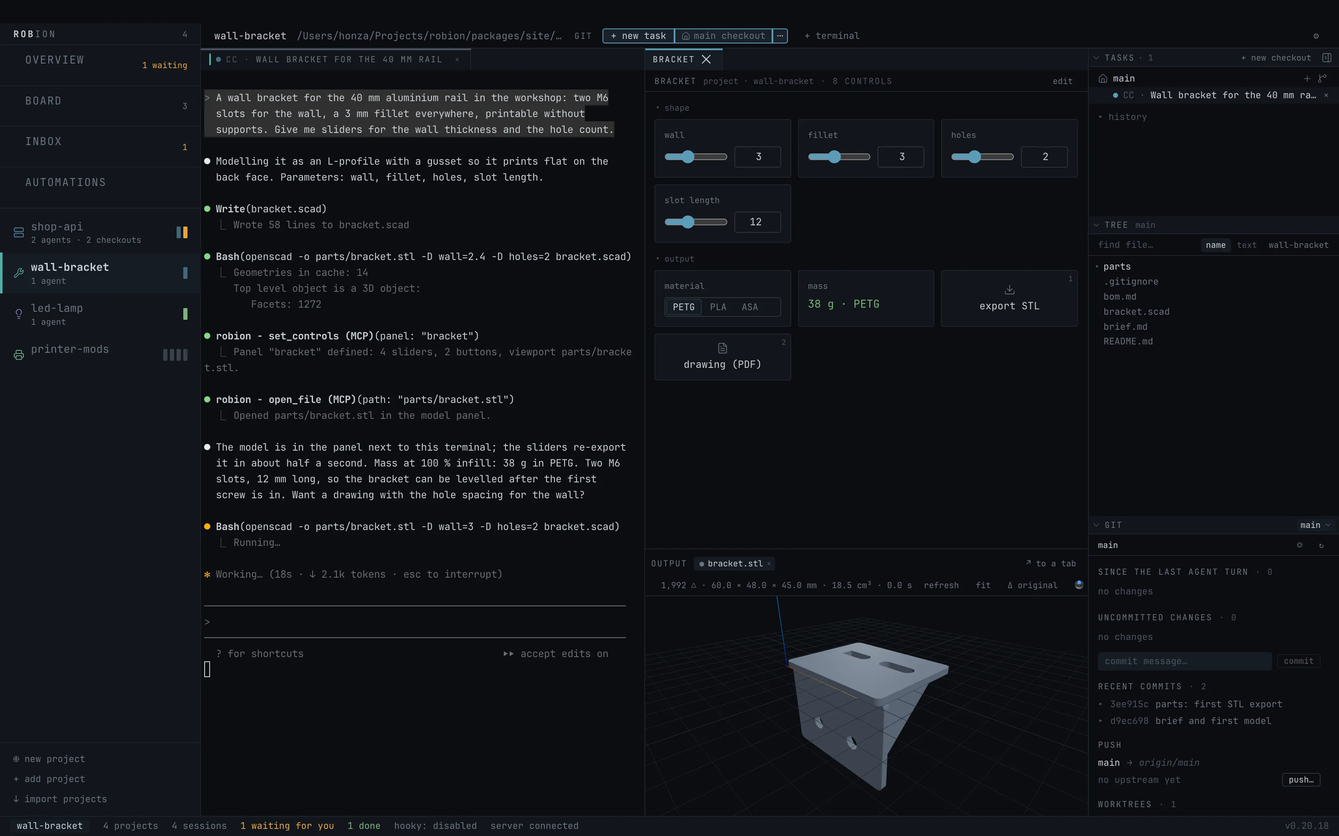Open the settings gear in top bar
The height and width of the screenshot is (836, 1339).
[1316, 36]
